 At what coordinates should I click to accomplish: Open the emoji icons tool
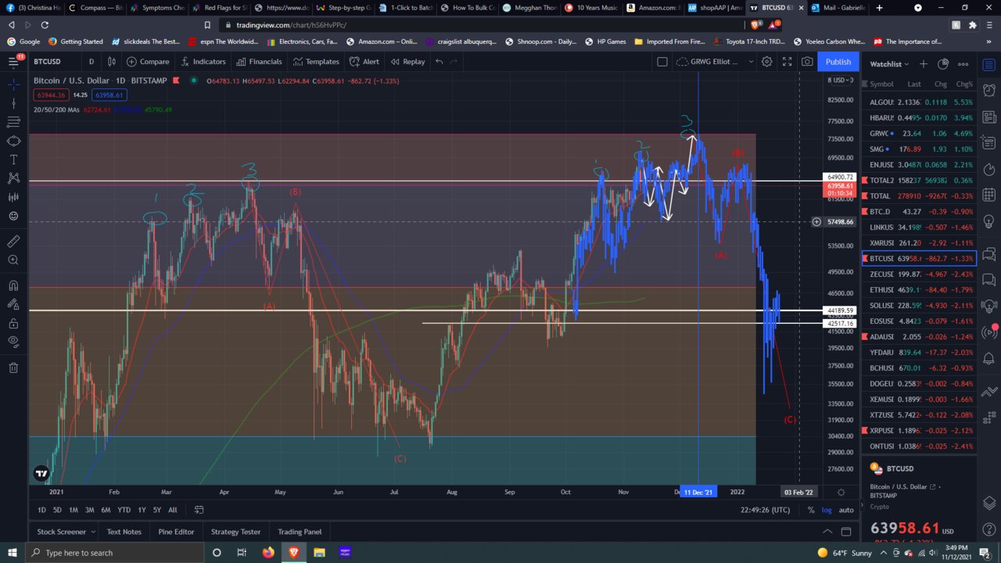pos(13,216)
